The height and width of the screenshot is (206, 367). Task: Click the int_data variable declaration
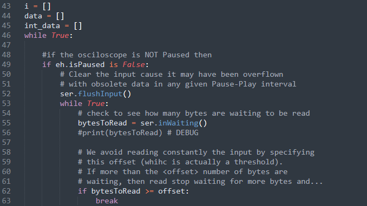click(42, 26)
